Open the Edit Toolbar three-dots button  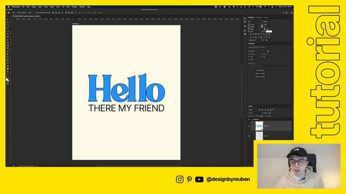pos(8,75)
